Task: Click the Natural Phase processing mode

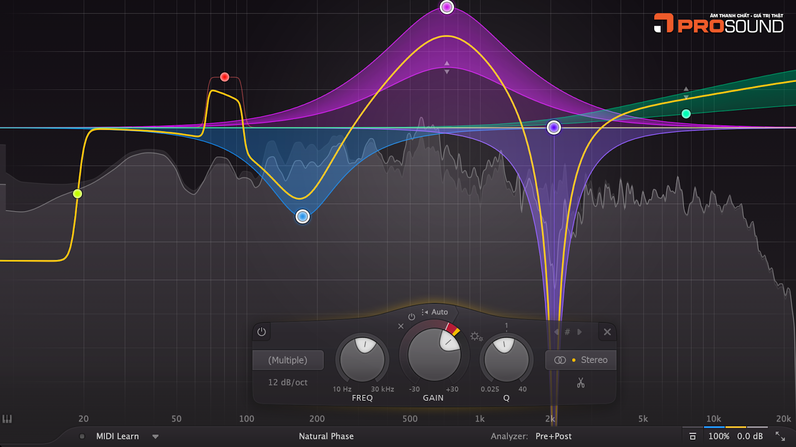Action: [x=326, y=436]
